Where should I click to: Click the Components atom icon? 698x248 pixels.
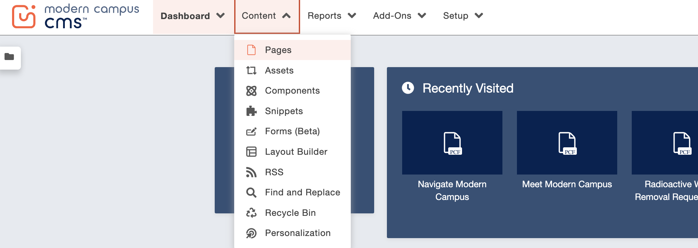coord(251,91)
